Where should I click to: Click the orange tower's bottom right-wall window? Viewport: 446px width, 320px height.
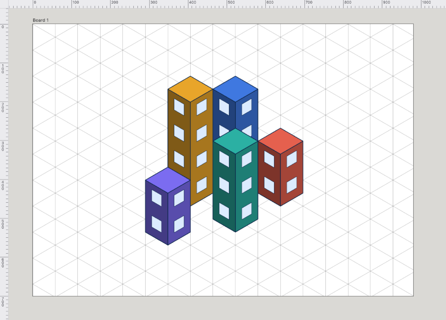(x=202, y=185)
